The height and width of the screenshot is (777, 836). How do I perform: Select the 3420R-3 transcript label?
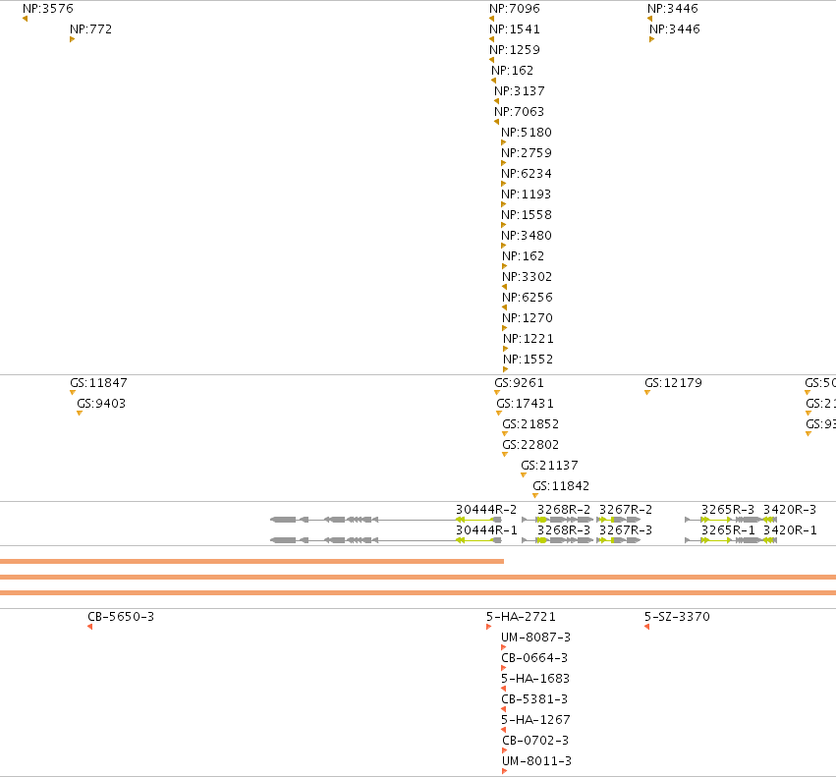[790, 510]
